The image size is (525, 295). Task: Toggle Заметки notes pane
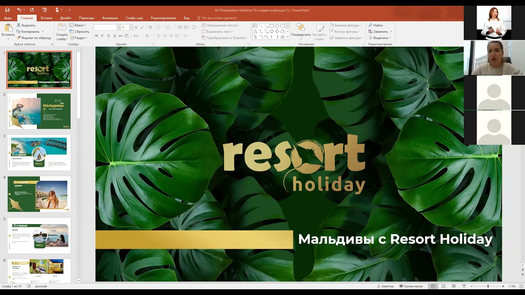[x=385, y=286]
